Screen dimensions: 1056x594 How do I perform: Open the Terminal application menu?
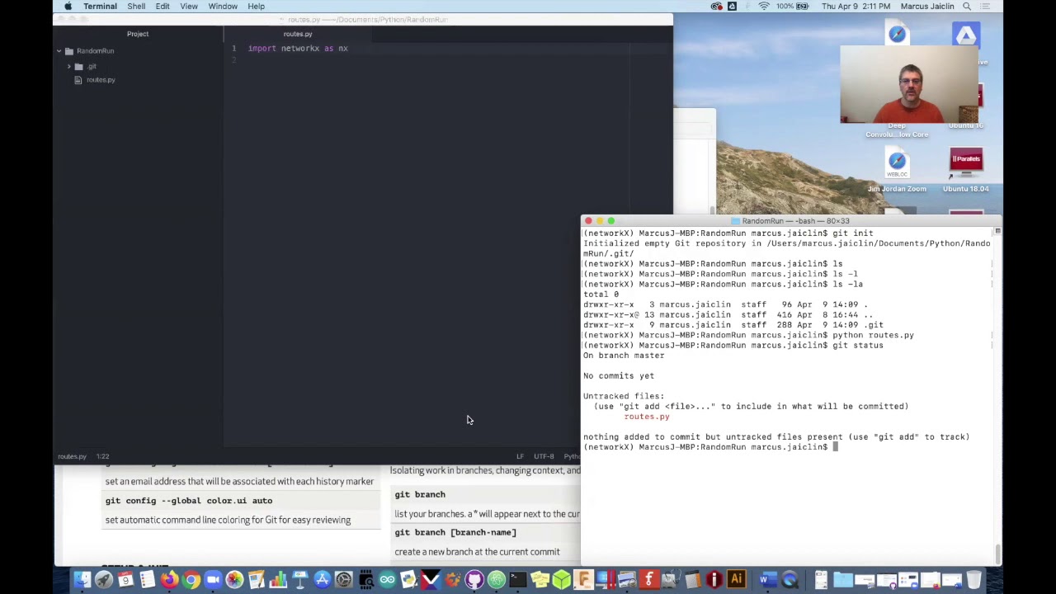[x=100, y=6]
